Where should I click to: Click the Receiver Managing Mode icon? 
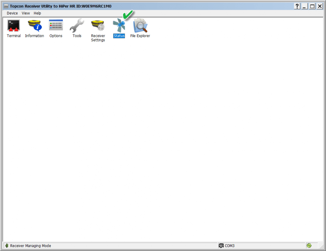click(7, 246)
